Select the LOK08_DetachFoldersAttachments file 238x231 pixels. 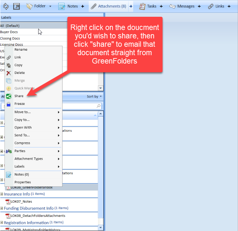click(x=38, y=216)
